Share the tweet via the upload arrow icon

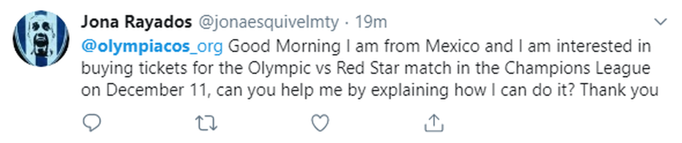[434, 123]
